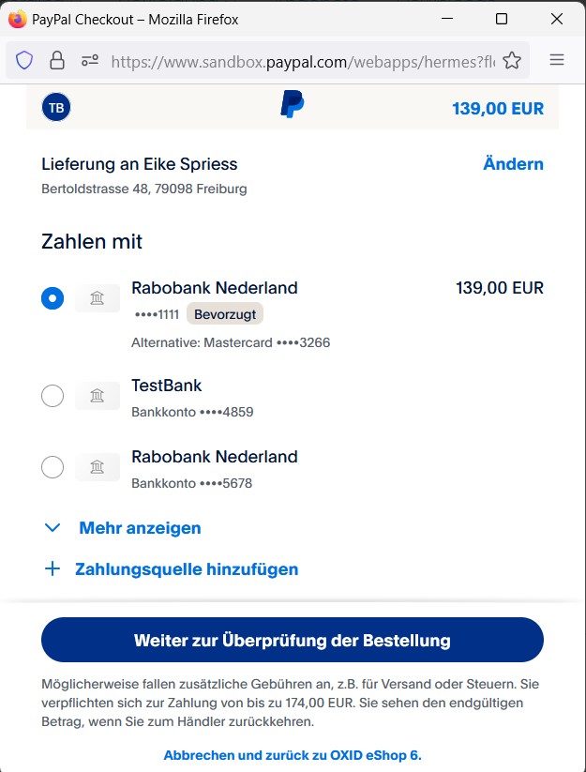
Task: Select the preferred Rabobank Nederland ••••1111 radio
Action: tap(53, 298)
